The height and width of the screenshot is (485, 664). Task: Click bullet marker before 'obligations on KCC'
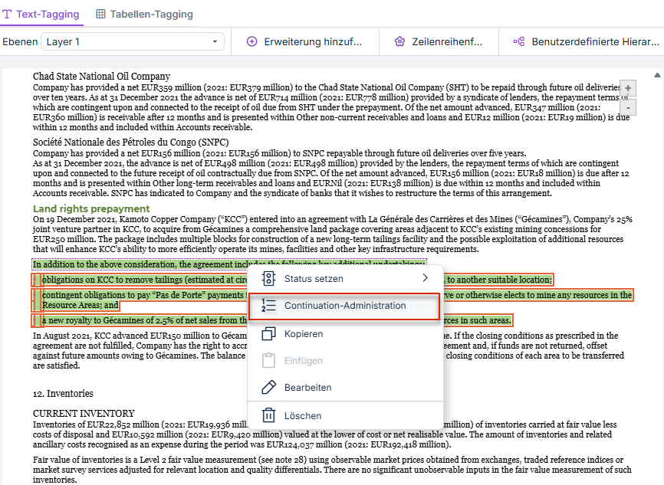[36, 280]
